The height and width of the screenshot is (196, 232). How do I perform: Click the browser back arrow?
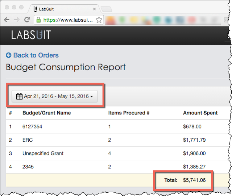click(x=7, y=20)
